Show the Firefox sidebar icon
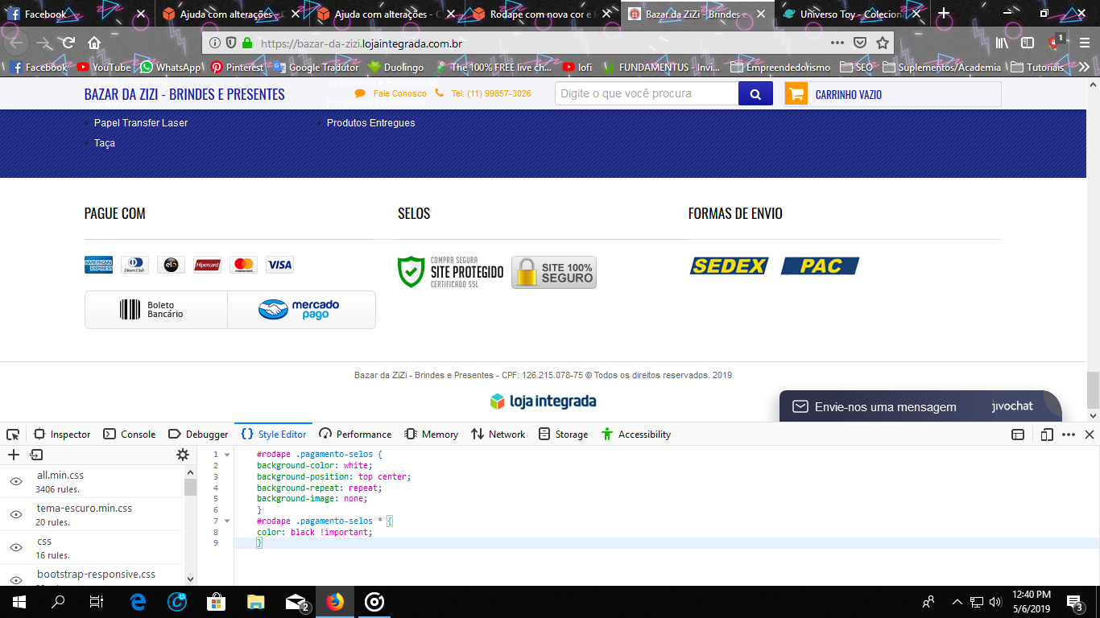The height and width of the screenshot is (618, 1100). coord(1028,43)
